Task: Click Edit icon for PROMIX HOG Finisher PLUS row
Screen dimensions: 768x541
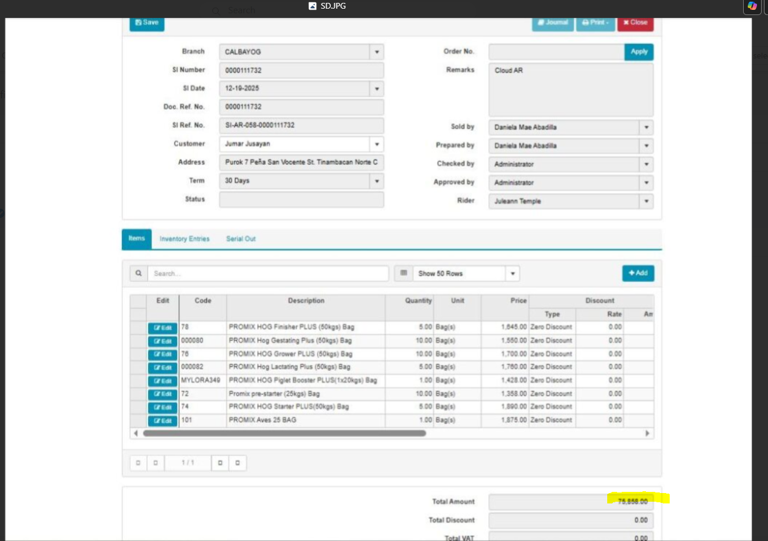Action: [x=163, y=328]
